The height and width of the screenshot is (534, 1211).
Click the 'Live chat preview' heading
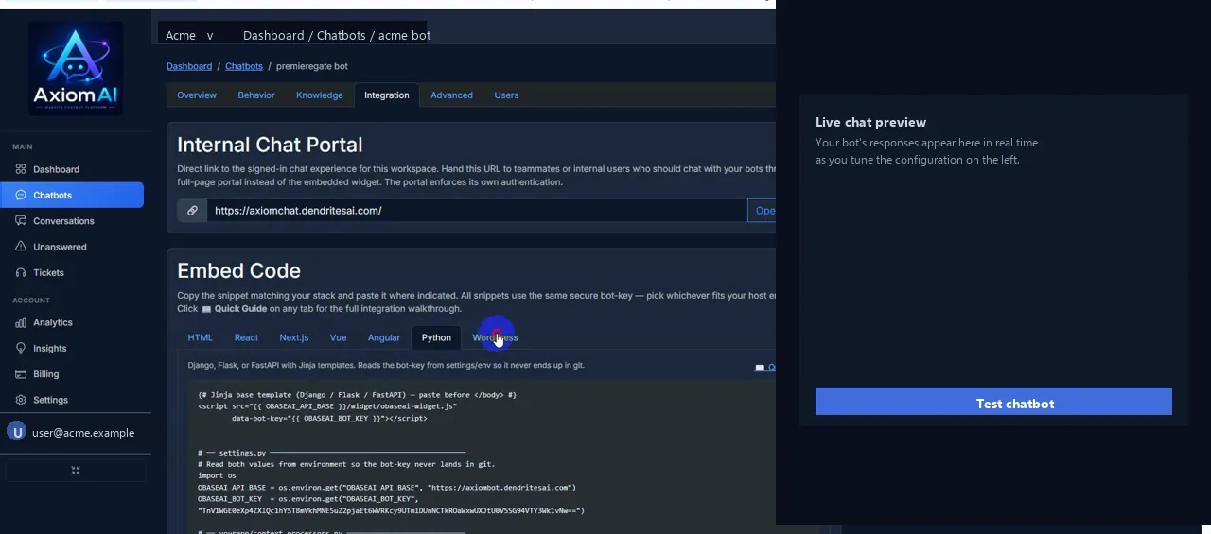(870, 122)
